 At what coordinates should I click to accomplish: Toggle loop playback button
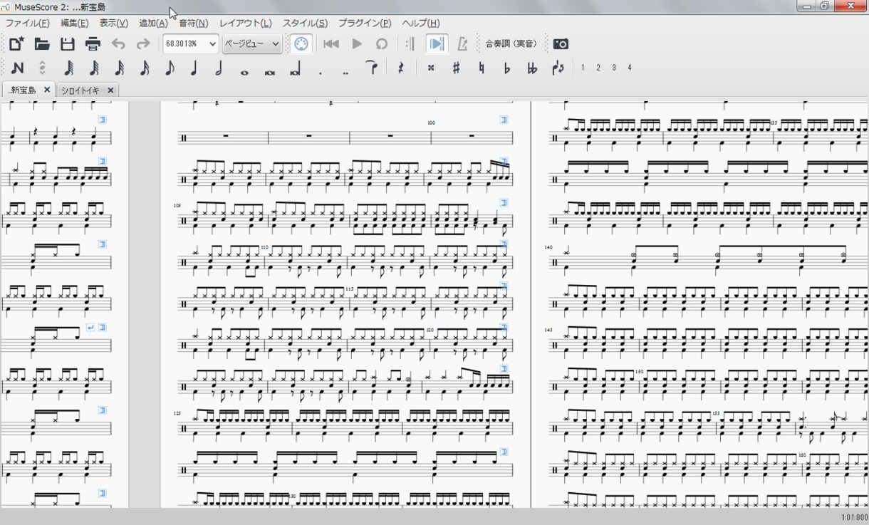coord(382,44)
